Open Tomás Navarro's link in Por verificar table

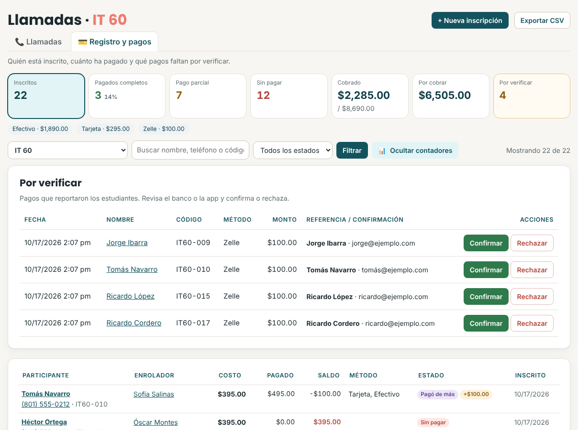(132, 269)
